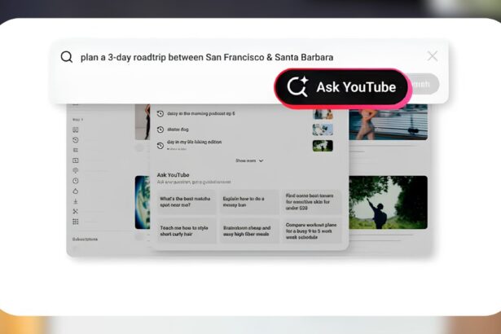
Task: Open the Liked videos icon in sidebar
Action: [76, 191]
